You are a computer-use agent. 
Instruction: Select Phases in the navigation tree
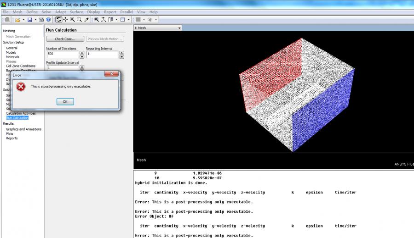point(11,61)
